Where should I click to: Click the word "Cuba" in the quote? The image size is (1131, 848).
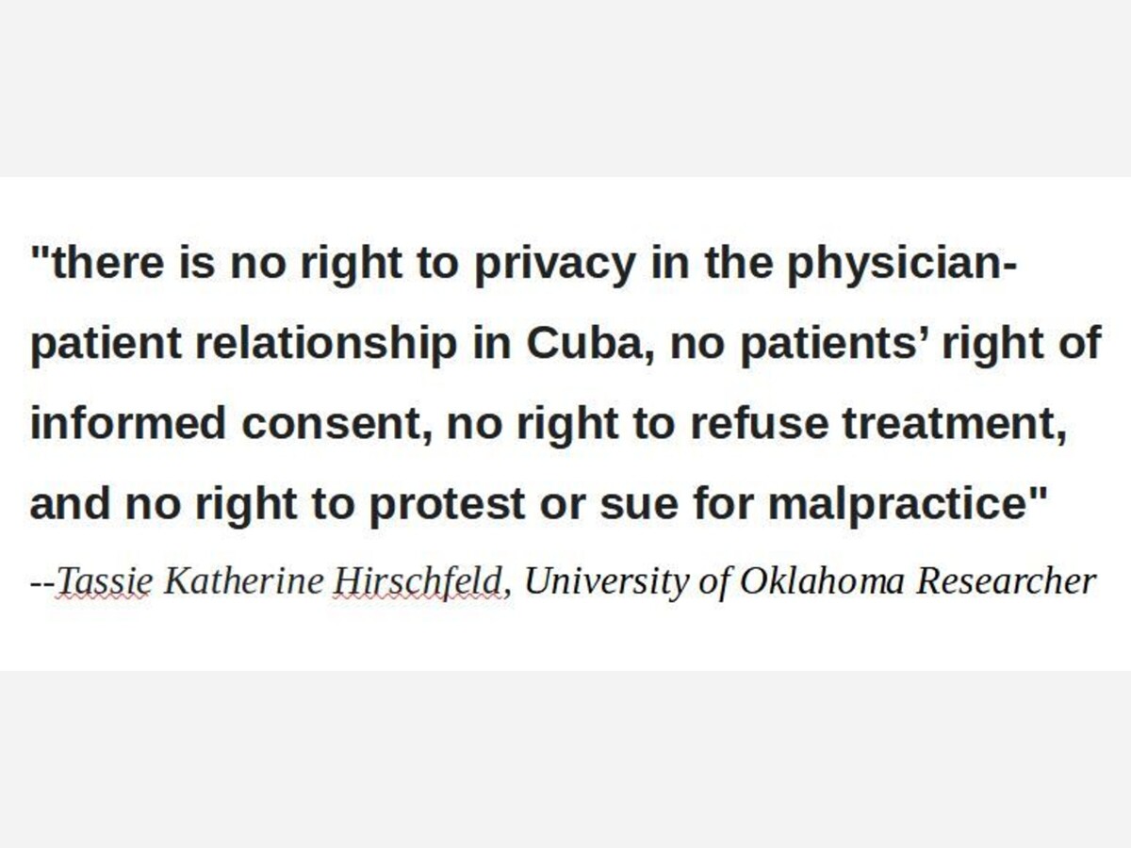[578, 343]
